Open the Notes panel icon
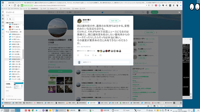200x112 pixels. coord(3,19)
